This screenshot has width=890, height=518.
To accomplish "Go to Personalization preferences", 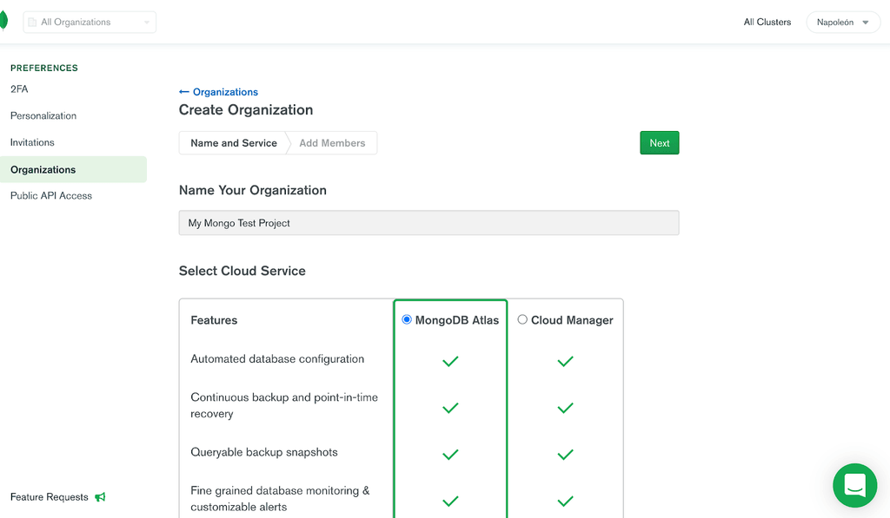I will coord(43,115).
